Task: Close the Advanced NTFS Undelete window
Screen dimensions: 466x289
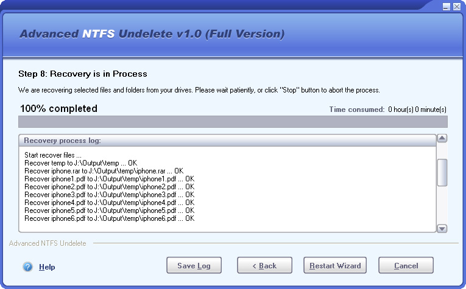Action: 456,7
